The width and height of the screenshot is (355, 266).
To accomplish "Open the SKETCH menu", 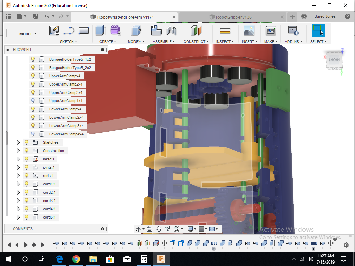I will 68,42.
